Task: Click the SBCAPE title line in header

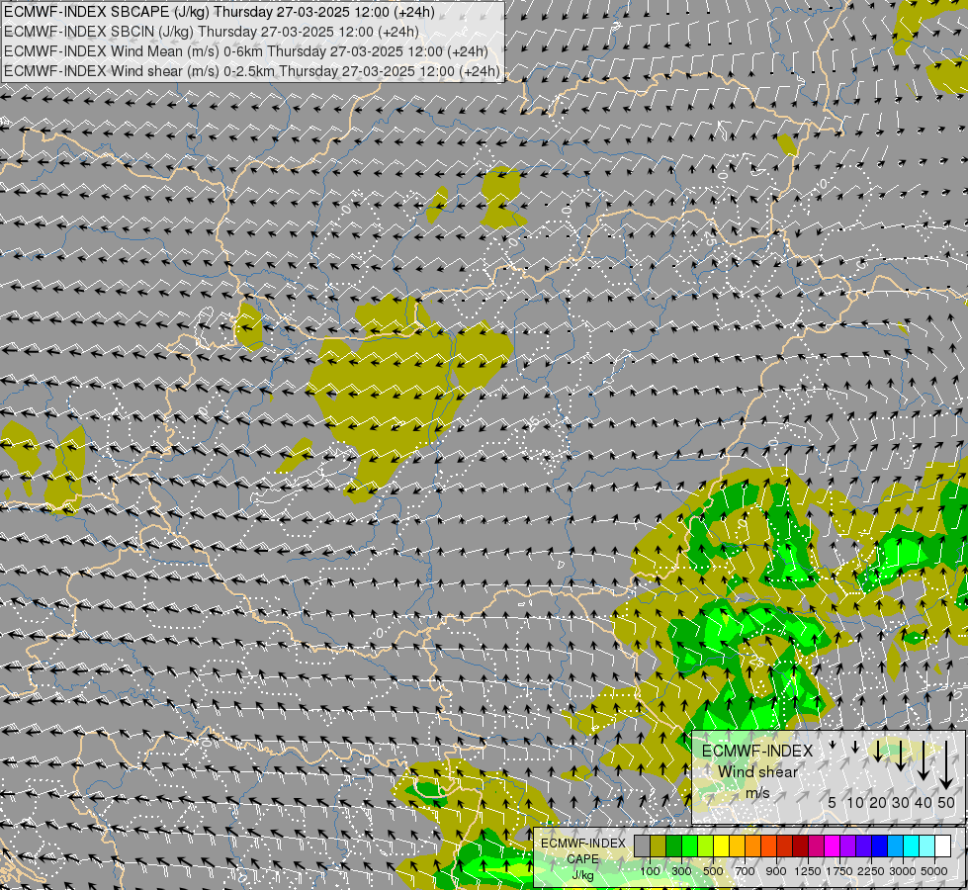Action: tap(220, 12)
